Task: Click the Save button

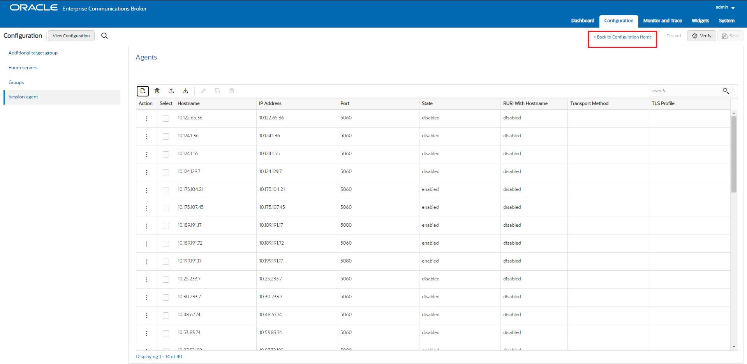Action: click(x=730, y=36)
